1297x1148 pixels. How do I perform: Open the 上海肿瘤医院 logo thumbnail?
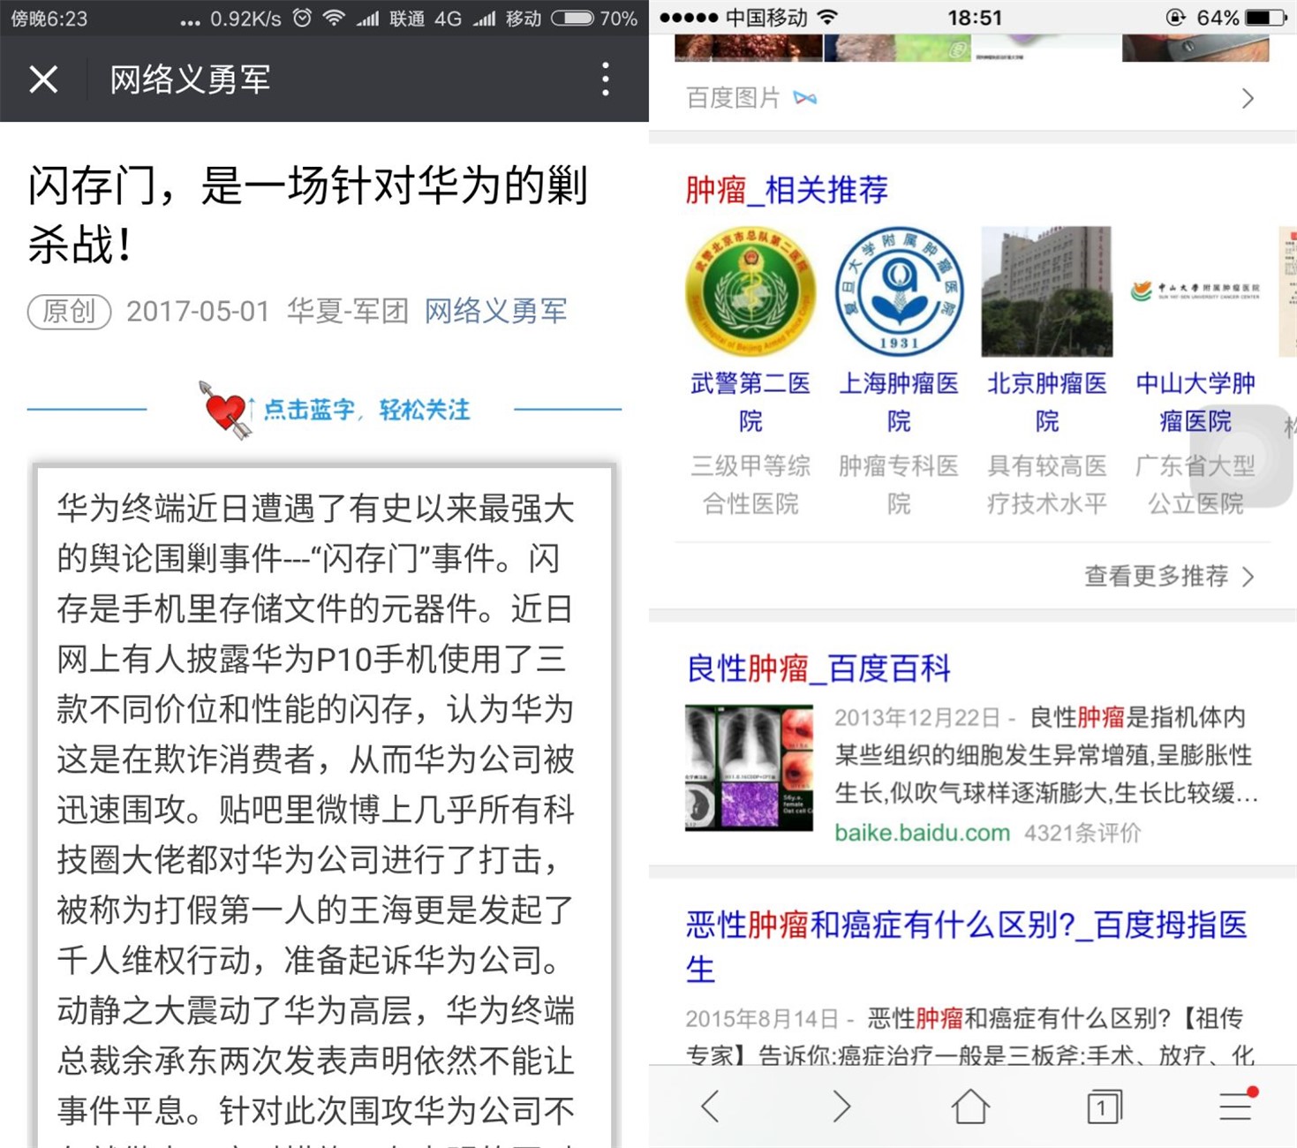pos(899,291)
